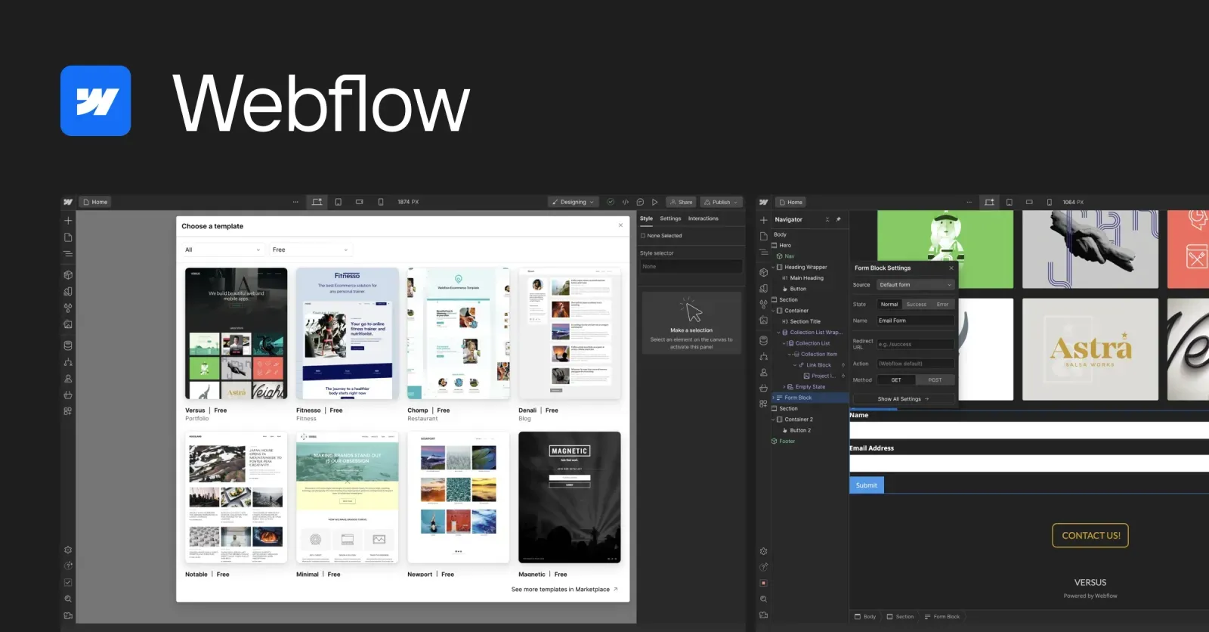
Task: Open the Ecommerce basket icon in the left window sidebar
Action: coord(68,395)
